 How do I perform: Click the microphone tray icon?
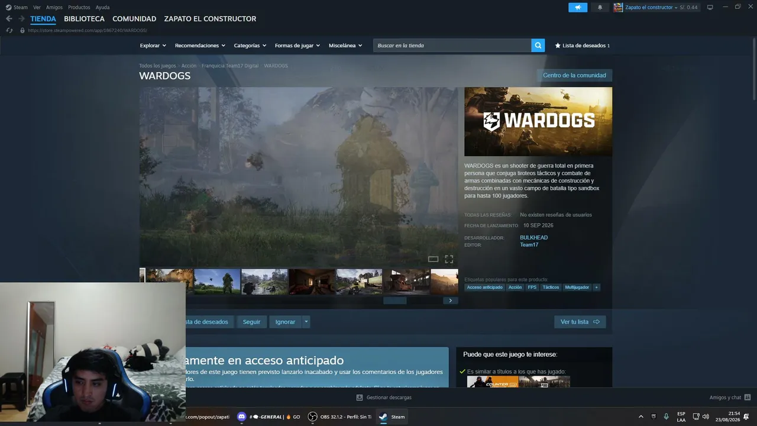tap(667, 417)
